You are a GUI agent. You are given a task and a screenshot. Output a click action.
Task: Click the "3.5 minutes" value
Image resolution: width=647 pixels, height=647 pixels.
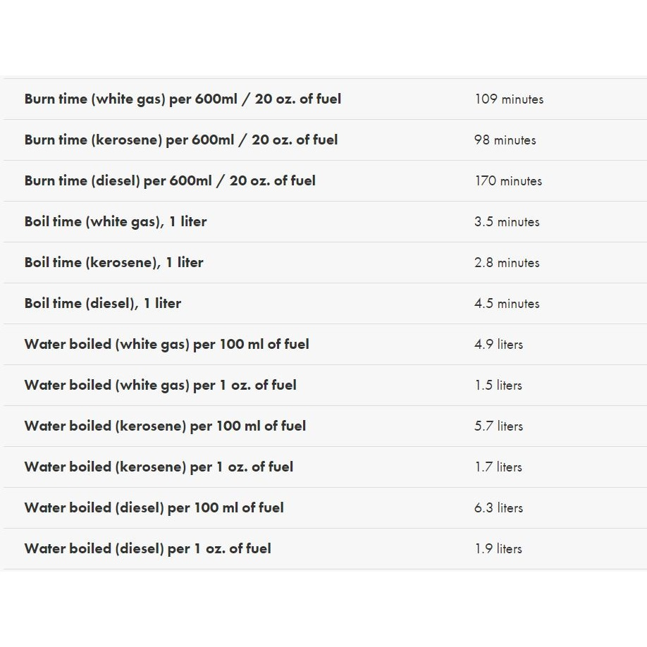coord(507,222)
